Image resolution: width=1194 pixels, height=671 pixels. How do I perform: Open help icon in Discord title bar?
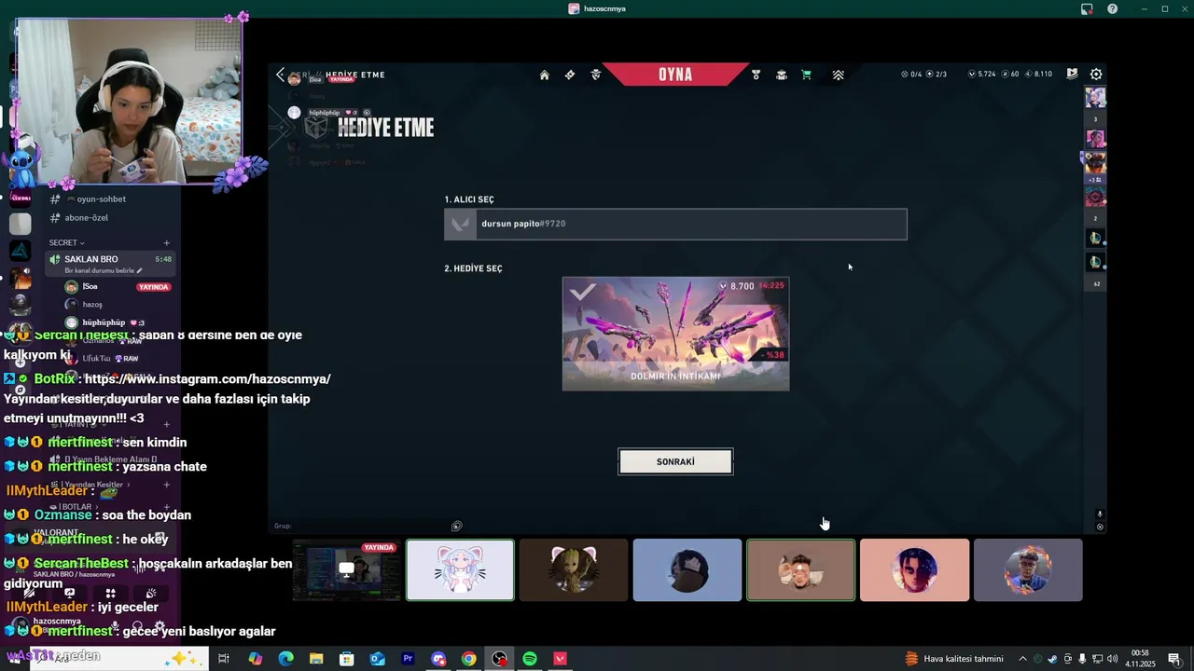(1112, 8)
